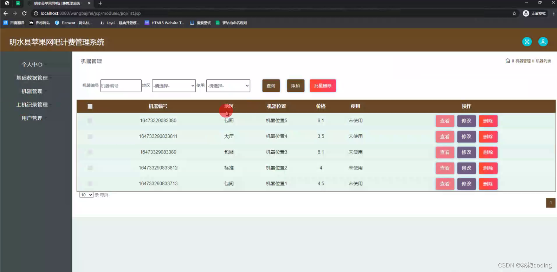The image size is (557, 272).
Task: Go to page 1 in pagination
Action: pos(551,203)
